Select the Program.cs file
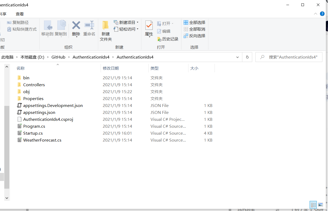This screenshot has height=211, width=328. [x=34, y=126]
